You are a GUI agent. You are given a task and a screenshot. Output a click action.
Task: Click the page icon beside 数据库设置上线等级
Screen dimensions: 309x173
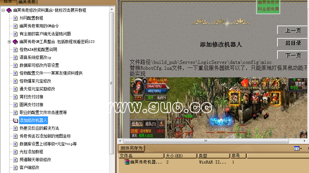[15, 144]
